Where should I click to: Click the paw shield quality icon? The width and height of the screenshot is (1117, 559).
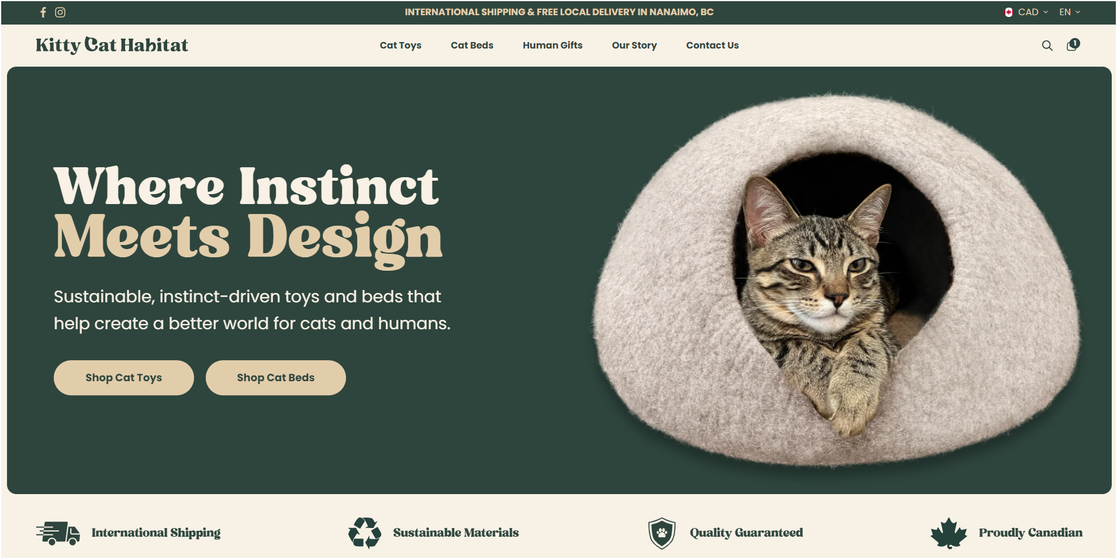pos(662,533)
